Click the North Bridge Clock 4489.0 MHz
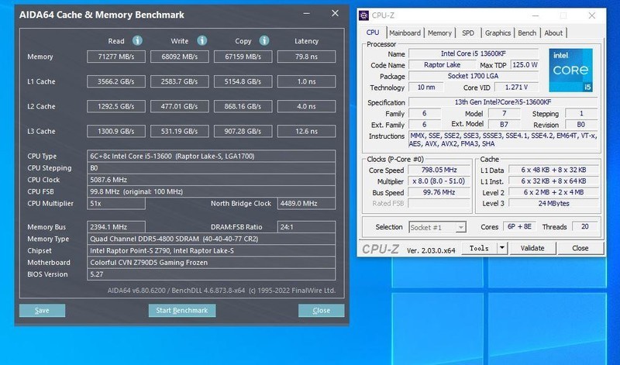The image size is (620, 365). (x=306, y=204)
